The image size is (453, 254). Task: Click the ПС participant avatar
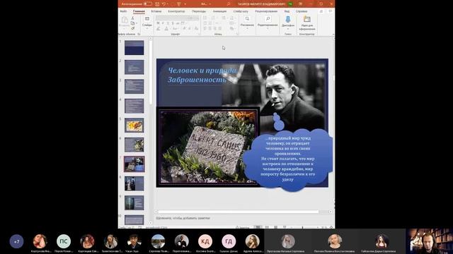64,241
